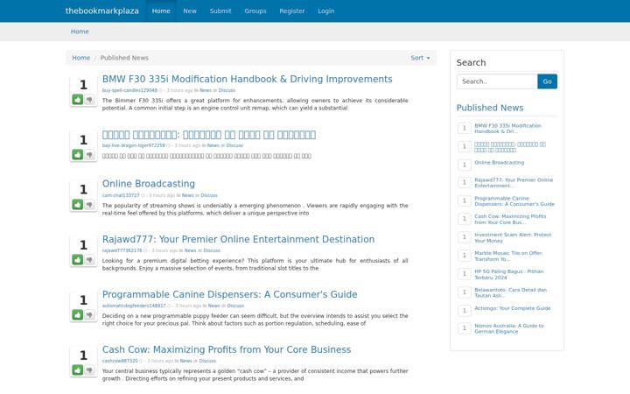Open the BMW F30 335i Modification Handbook headline

[x=247, y=79]
